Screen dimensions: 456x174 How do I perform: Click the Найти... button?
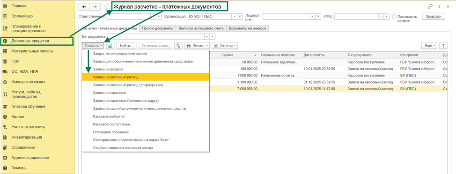point(126,46)
